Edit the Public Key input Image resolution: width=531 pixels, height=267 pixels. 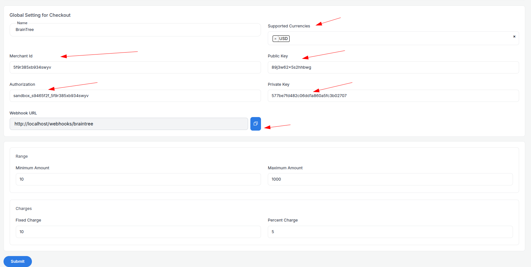click(x=393, y=67)
